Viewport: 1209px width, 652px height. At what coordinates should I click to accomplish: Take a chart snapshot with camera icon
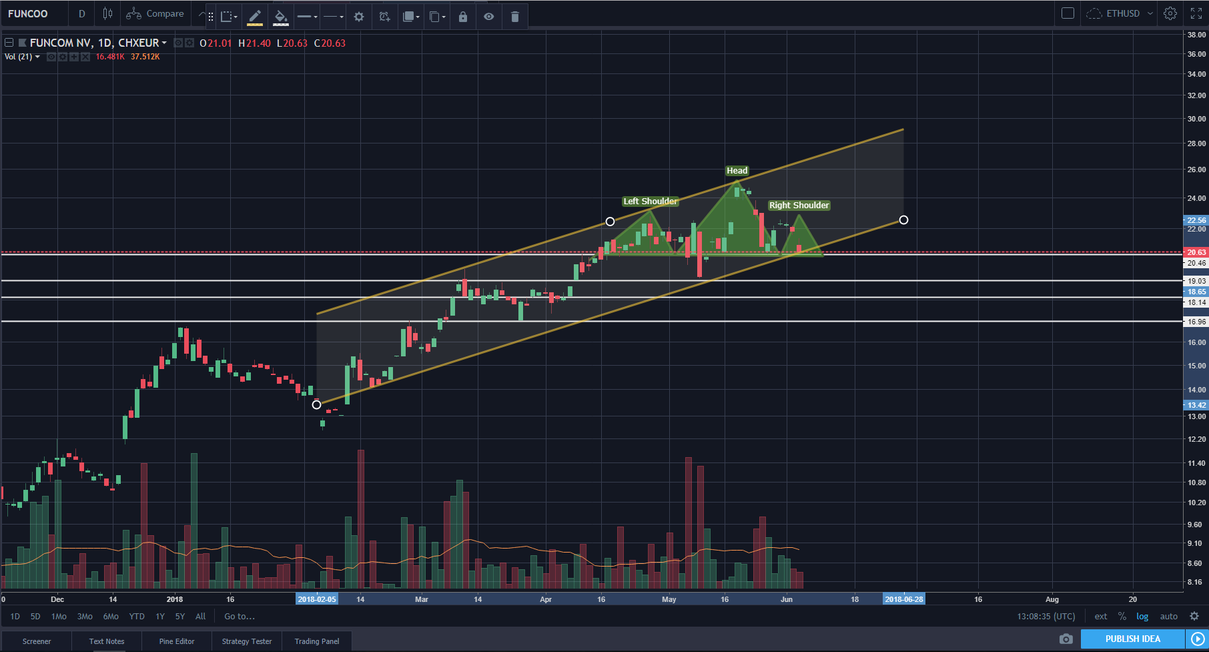pos(1066,639)
